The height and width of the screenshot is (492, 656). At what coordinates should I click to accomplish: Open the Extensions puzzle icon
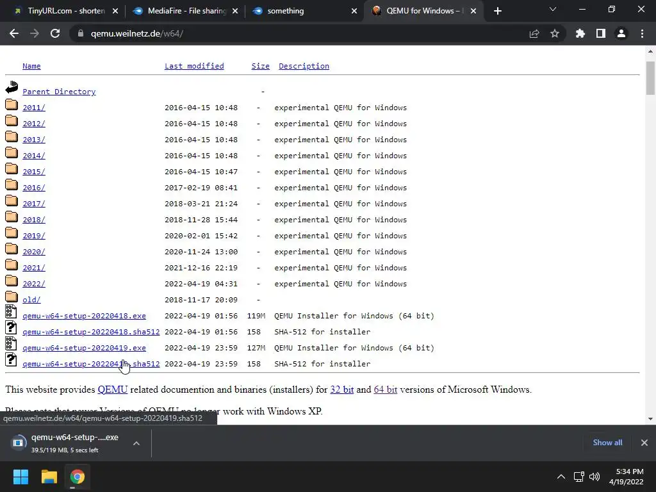tap(580, 33)
